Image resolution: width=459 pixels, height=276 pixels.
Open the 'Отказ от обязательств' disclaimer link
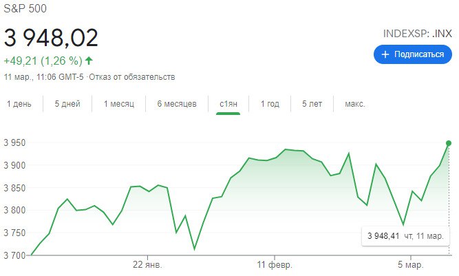tap(131, 77)
